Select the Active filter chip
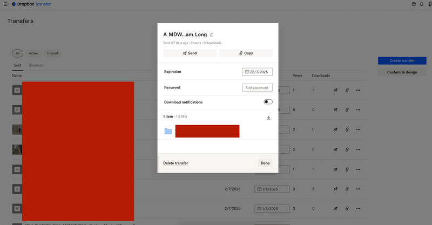The image size is (432, 225). 33,53
